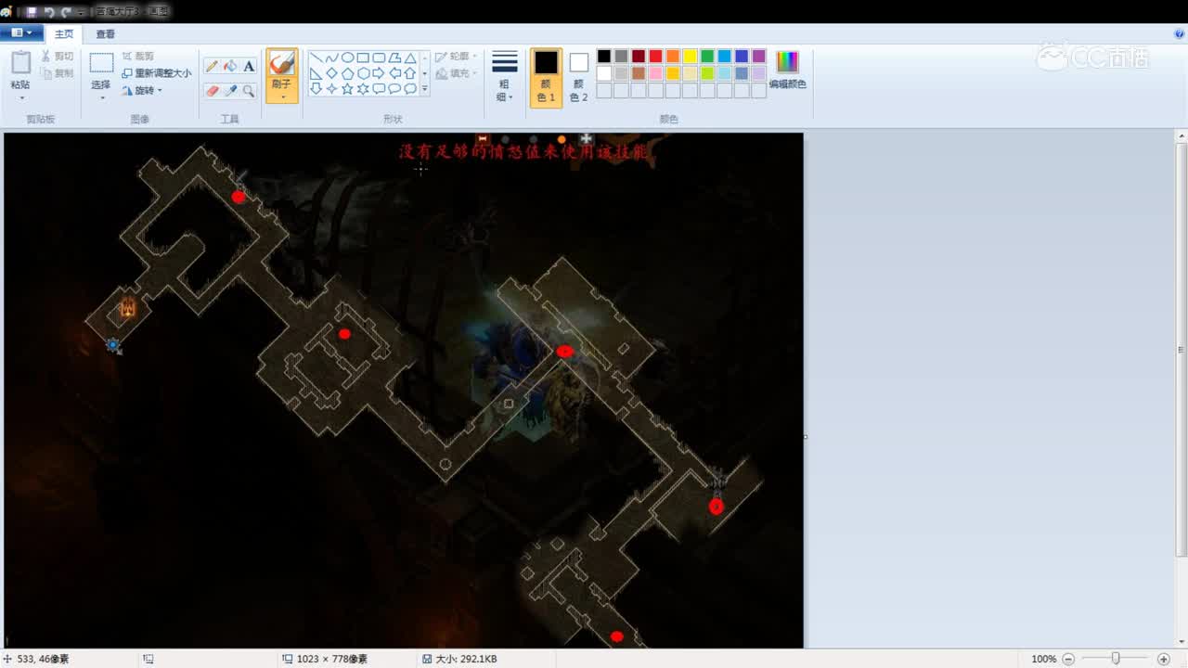Choose the pentagon shape
Image resolution: width=1188 pixels, height=668 pixels.
(x=348, y=73)
